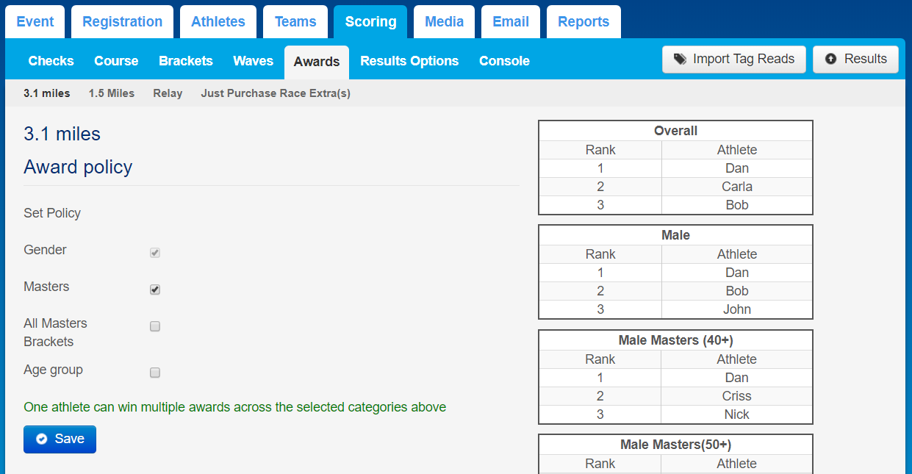The width and height of the screenshot is (912, 474).
Task: Go to the Brackets sub-tab
Action: pyautogui.click(x=186, y=61)
